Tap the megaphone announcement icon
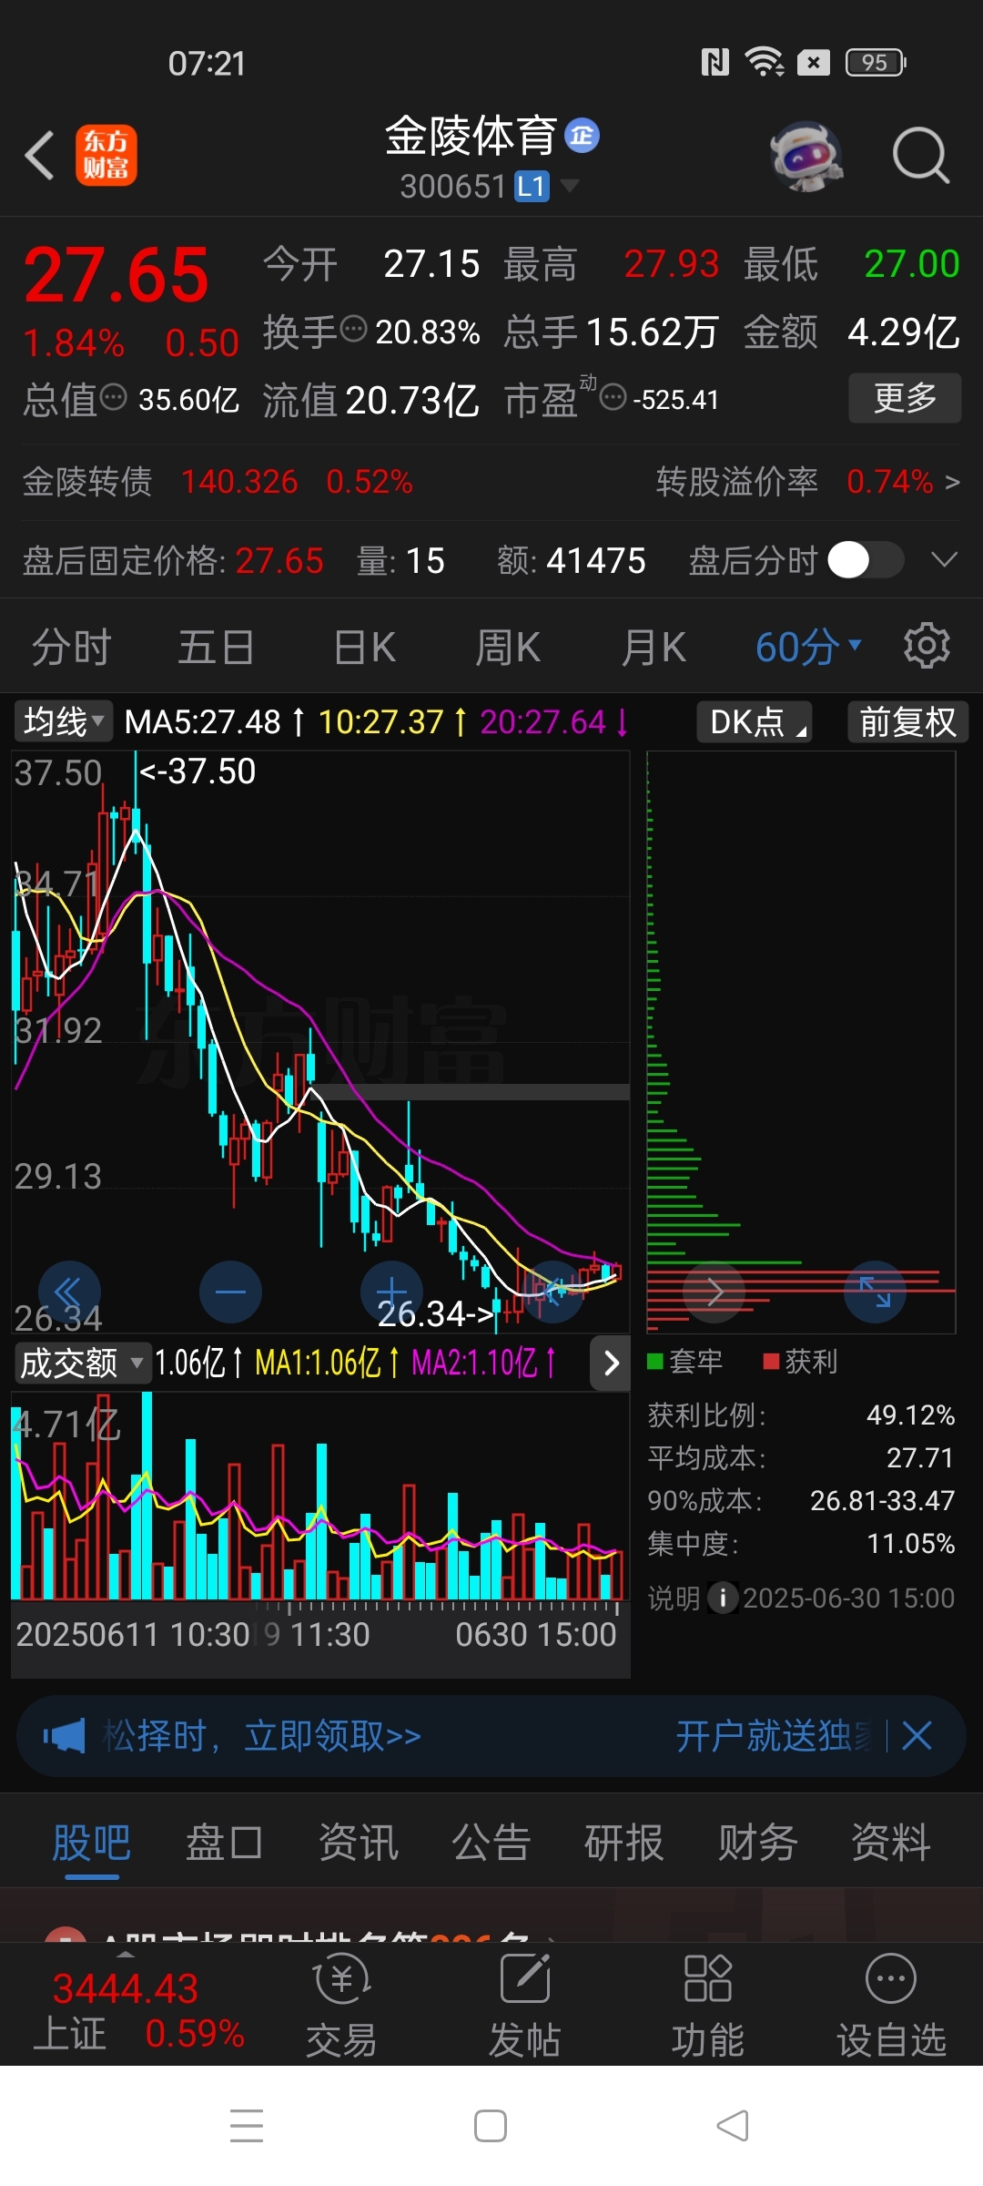 click(64, 1736)
